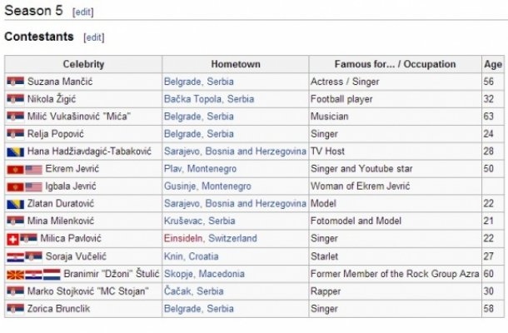Click the Bosnian flag beside Zlatan Duratović

tap(15, 204)
